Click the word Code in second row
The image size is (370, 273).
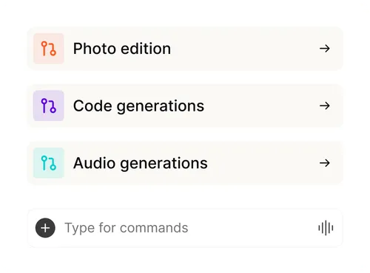92,106
